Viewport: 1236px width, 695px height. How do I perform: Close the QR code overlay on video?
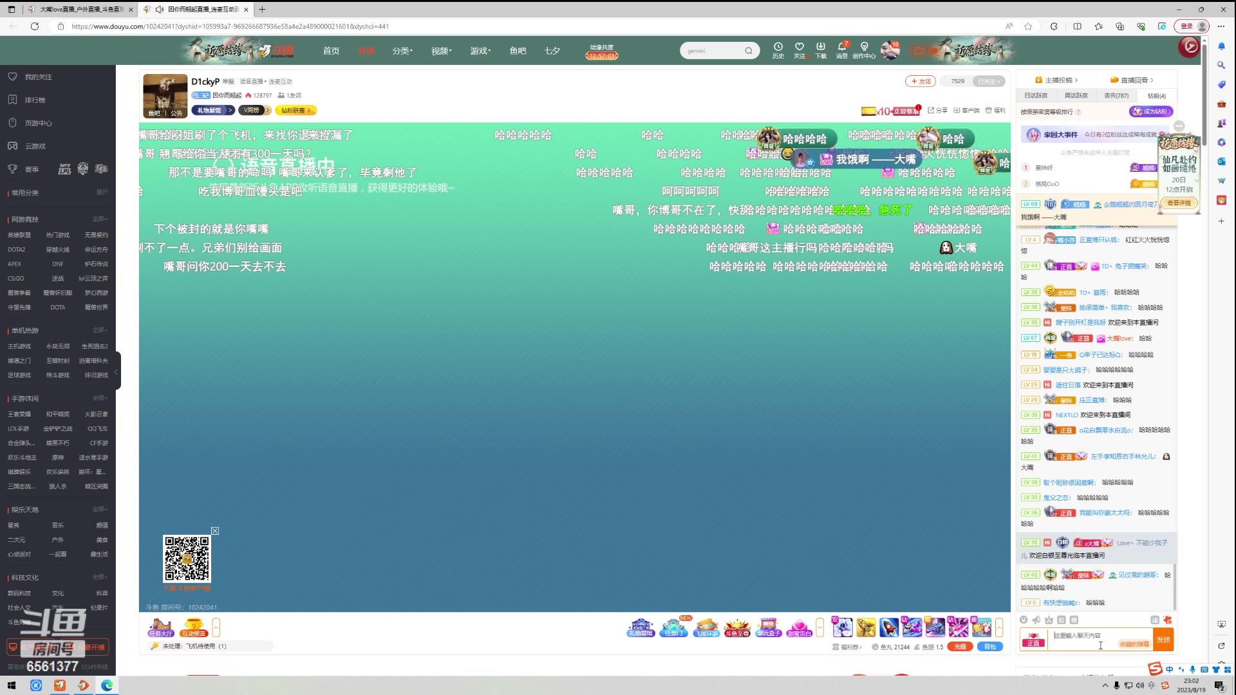pyautogui.click(x=215, y=531)
